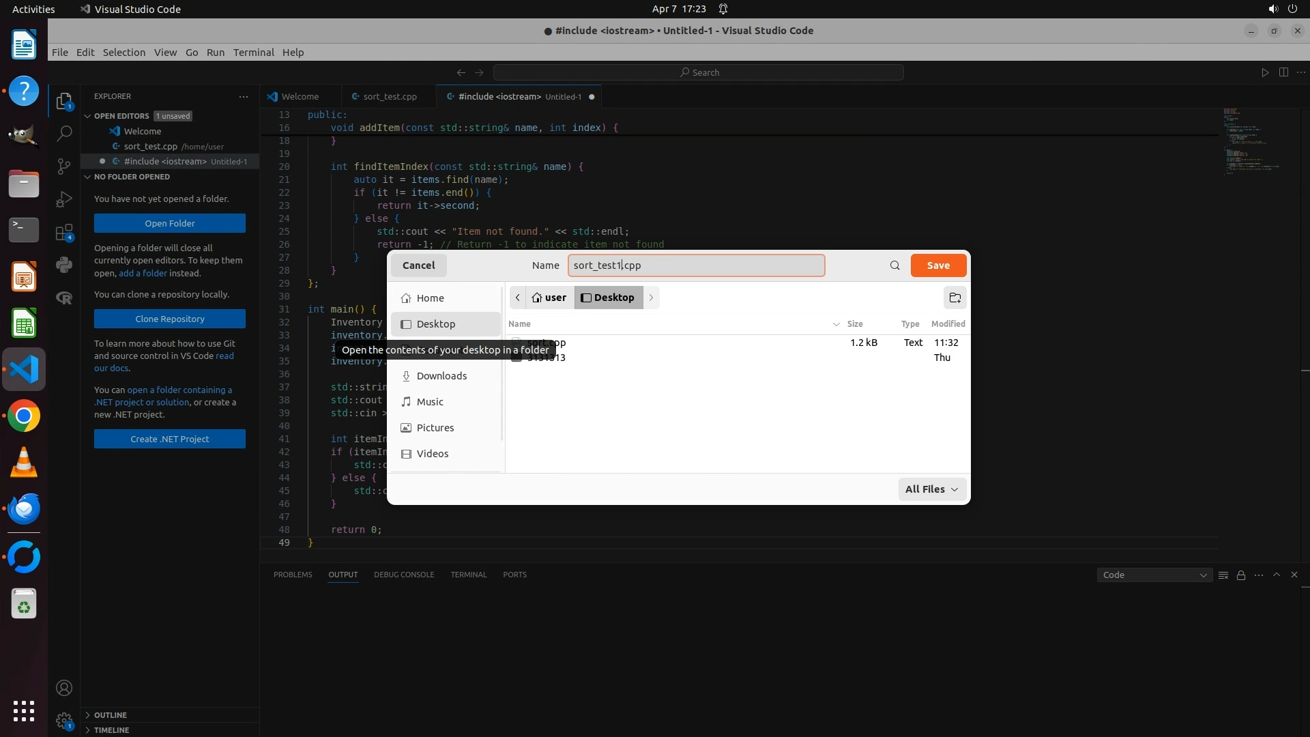Image resolution: width=1310 pixels, height=737 pixels.
Task: Click the file Name input field
Action: tap(696, 265)
